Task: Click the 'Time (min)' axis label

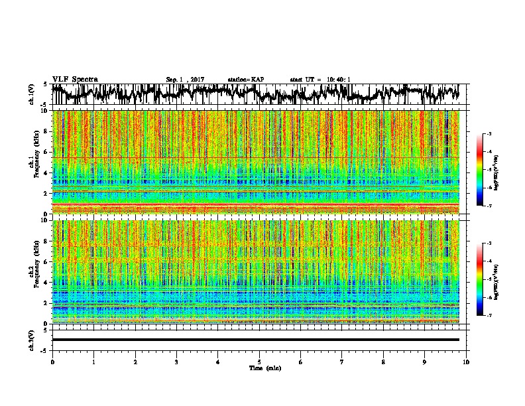Action: (x=265, y=368)
